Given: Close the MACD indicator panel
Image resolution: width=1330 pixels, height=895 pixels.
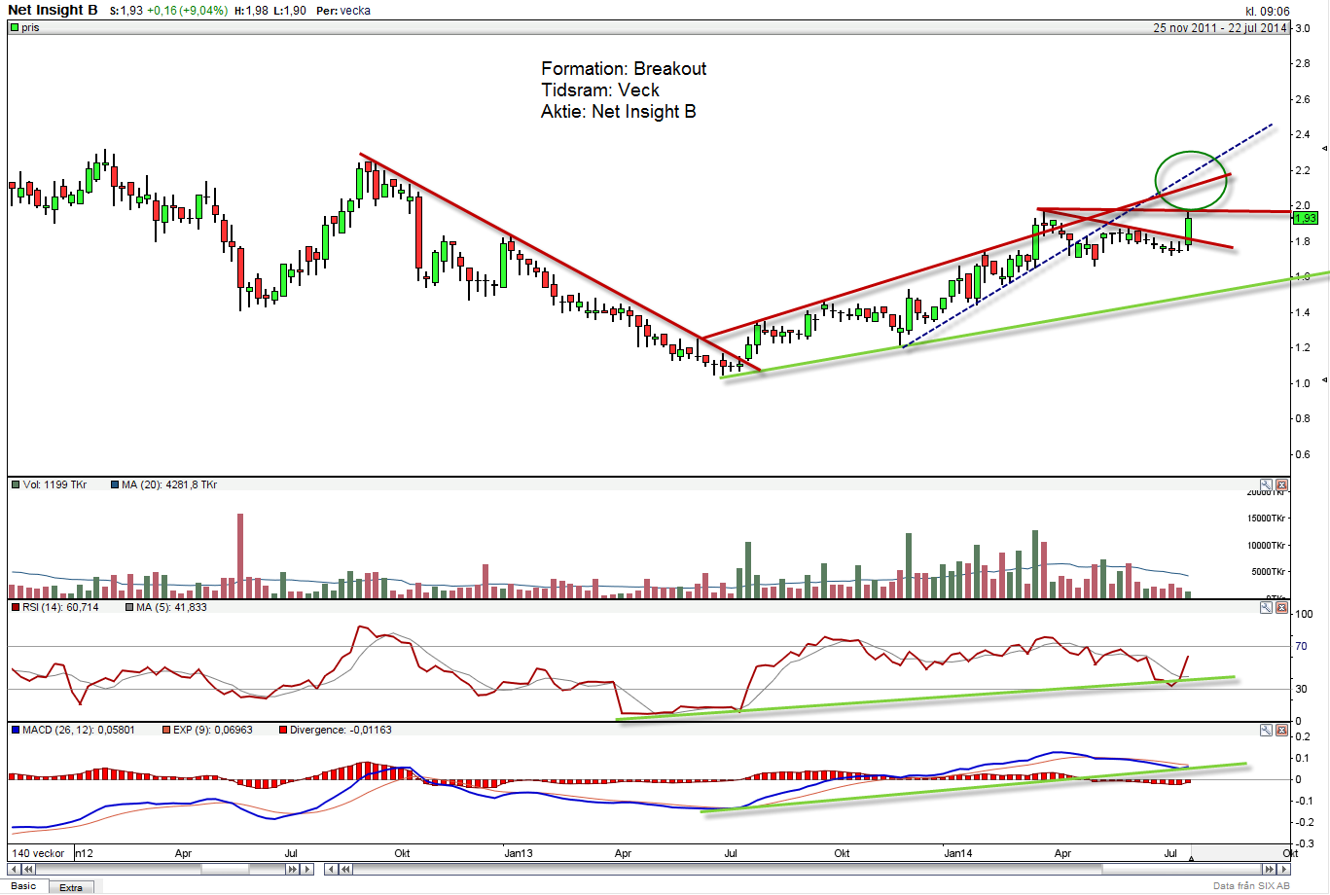Looking at the screenshot, I should point(1282,730).
